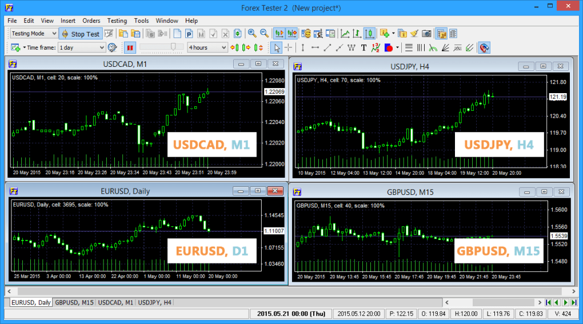583x324 pixels.
Task: Open the Orders menu
Action: click(x=91, y=21)
